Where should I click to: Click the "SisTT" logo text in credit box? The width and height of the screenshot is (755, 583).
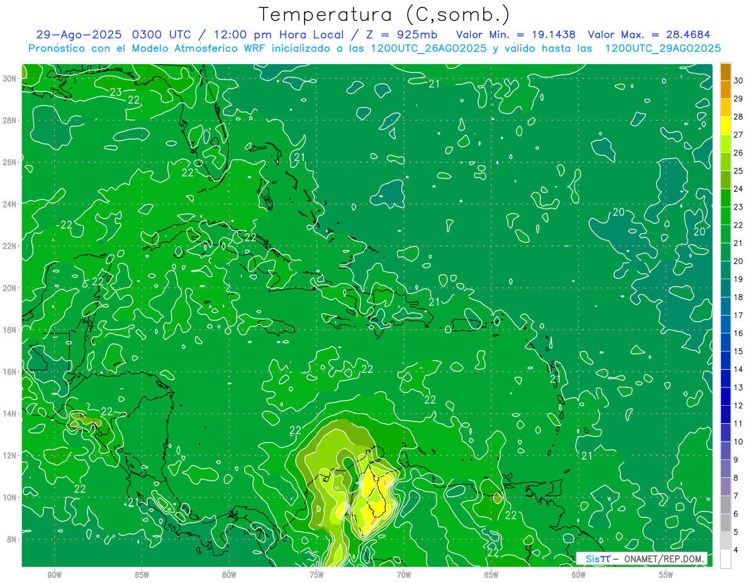click(x=598, y=558)
